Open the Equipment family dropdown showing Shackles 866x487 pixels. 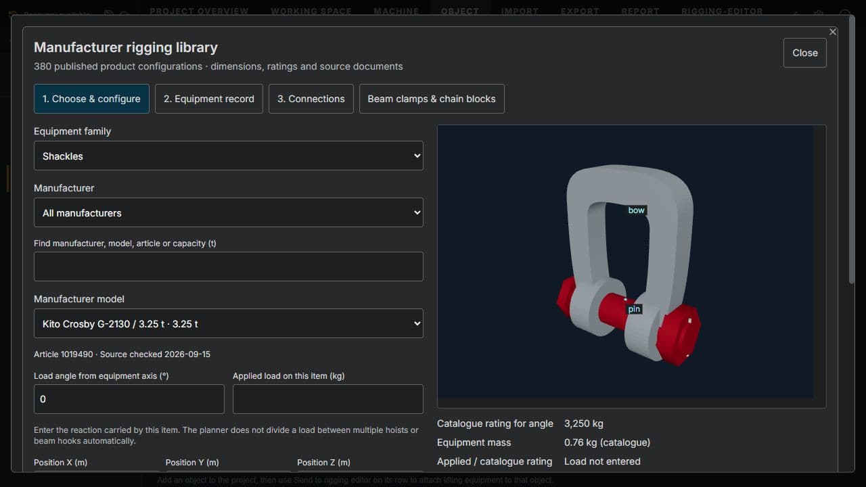coord(229,156)
